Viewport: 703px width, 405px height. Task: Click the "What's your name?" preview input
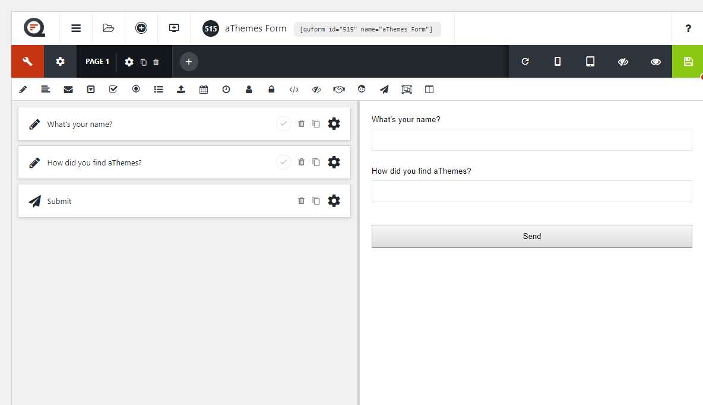pyautogui.click(x=532, y=139)
